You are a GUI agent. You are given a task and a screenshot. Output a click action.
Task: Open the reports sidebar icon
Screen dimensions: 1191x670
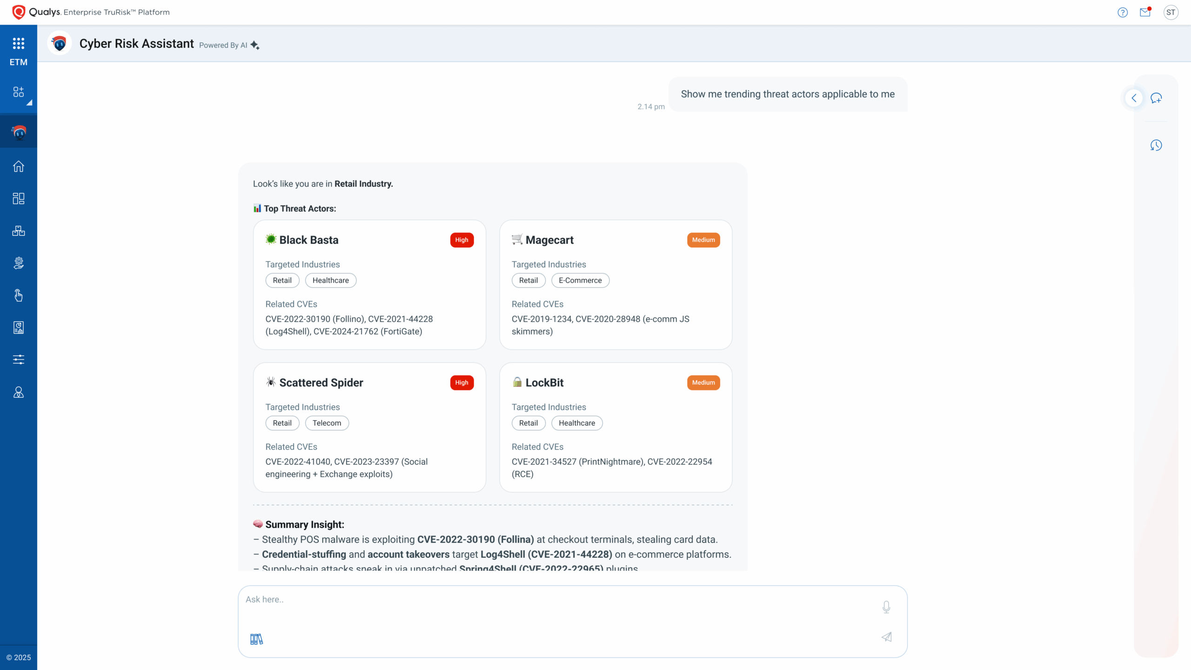19,328
